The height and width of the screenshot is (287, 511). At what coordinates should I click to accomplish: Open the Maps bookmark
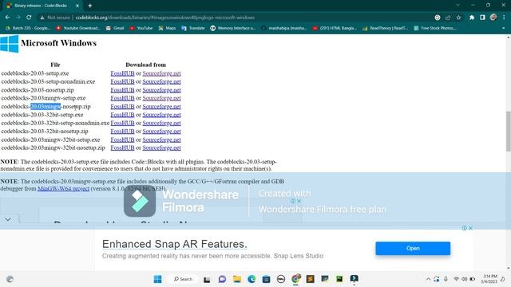pos(167,29)
